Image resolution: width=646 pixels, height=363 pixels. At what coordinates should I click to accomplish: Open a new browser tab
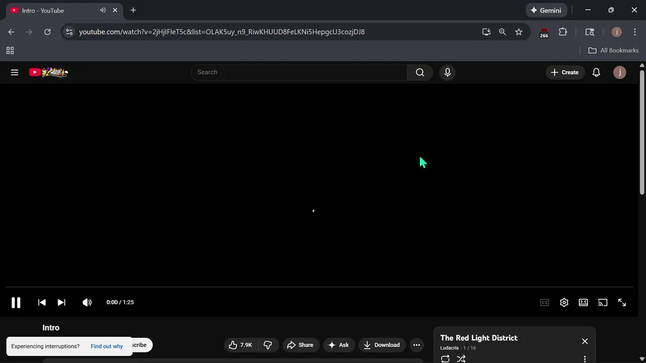pos(133,10)
